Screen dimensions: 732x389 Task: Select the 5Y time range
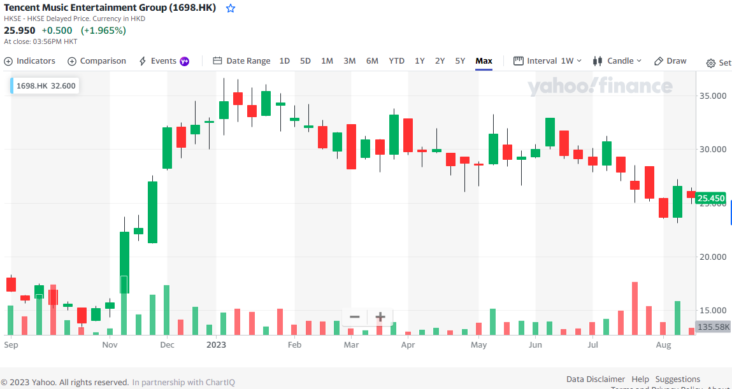click(x=461, y=61)
